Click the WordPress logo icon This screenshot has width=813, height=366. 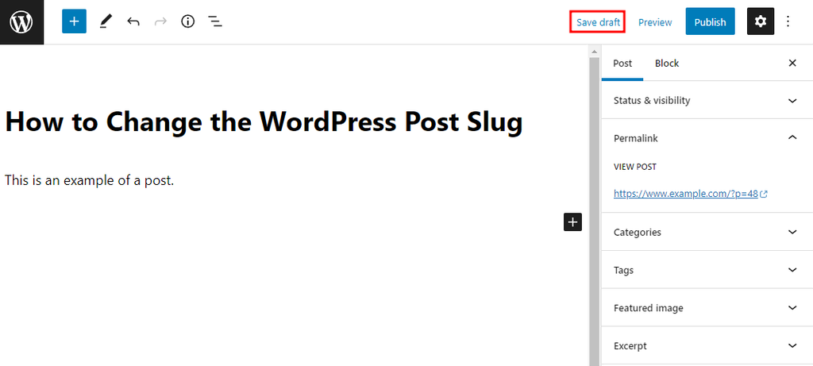(x=21, y=22)
